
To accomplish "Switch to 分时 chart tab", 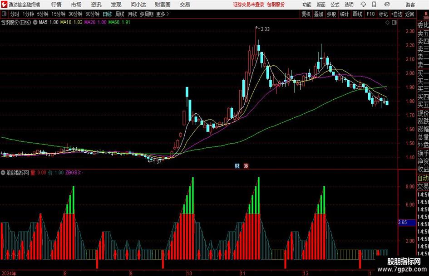I will [x=15, y=14].
